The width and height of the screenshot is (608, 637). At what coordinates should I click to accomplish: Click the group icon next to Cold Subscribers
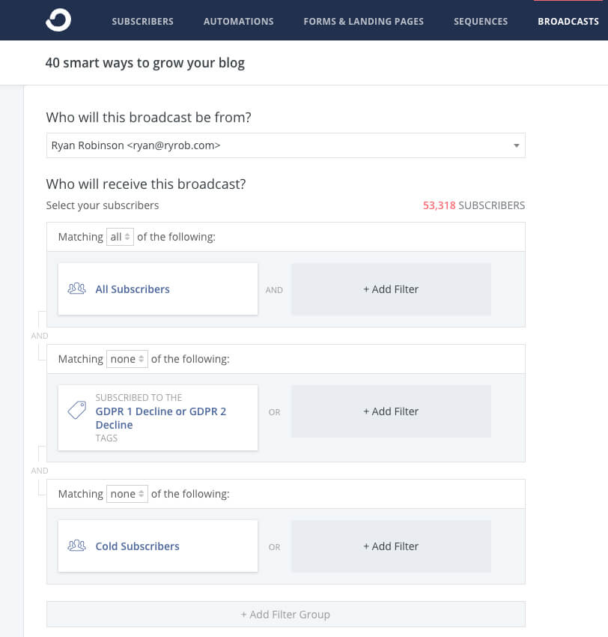point(77,546)
